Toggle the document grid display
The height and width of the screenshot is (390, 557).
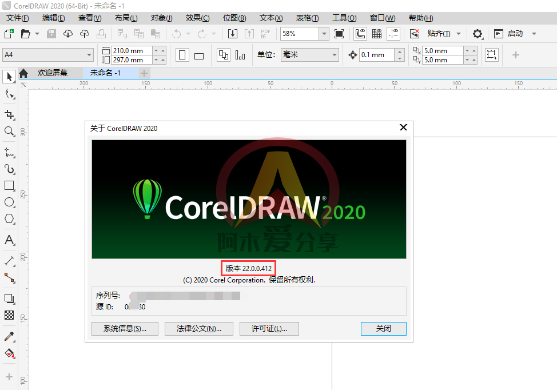click(x=376, y=34)
